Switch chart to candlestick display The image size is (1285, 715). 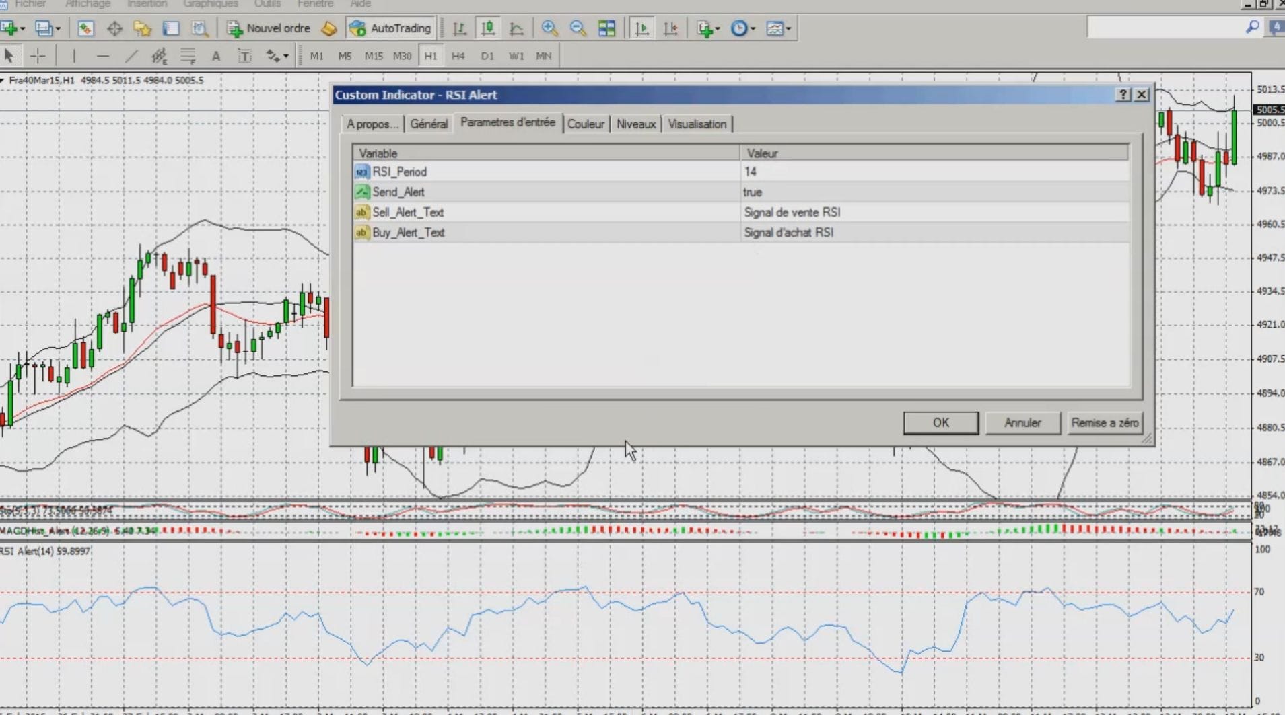(x=488, y=28)
